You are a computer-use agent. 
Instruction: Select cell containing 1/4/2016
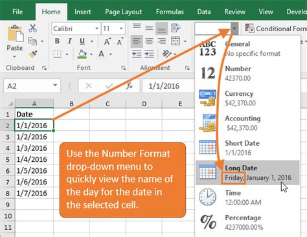(x=34, y=159)
